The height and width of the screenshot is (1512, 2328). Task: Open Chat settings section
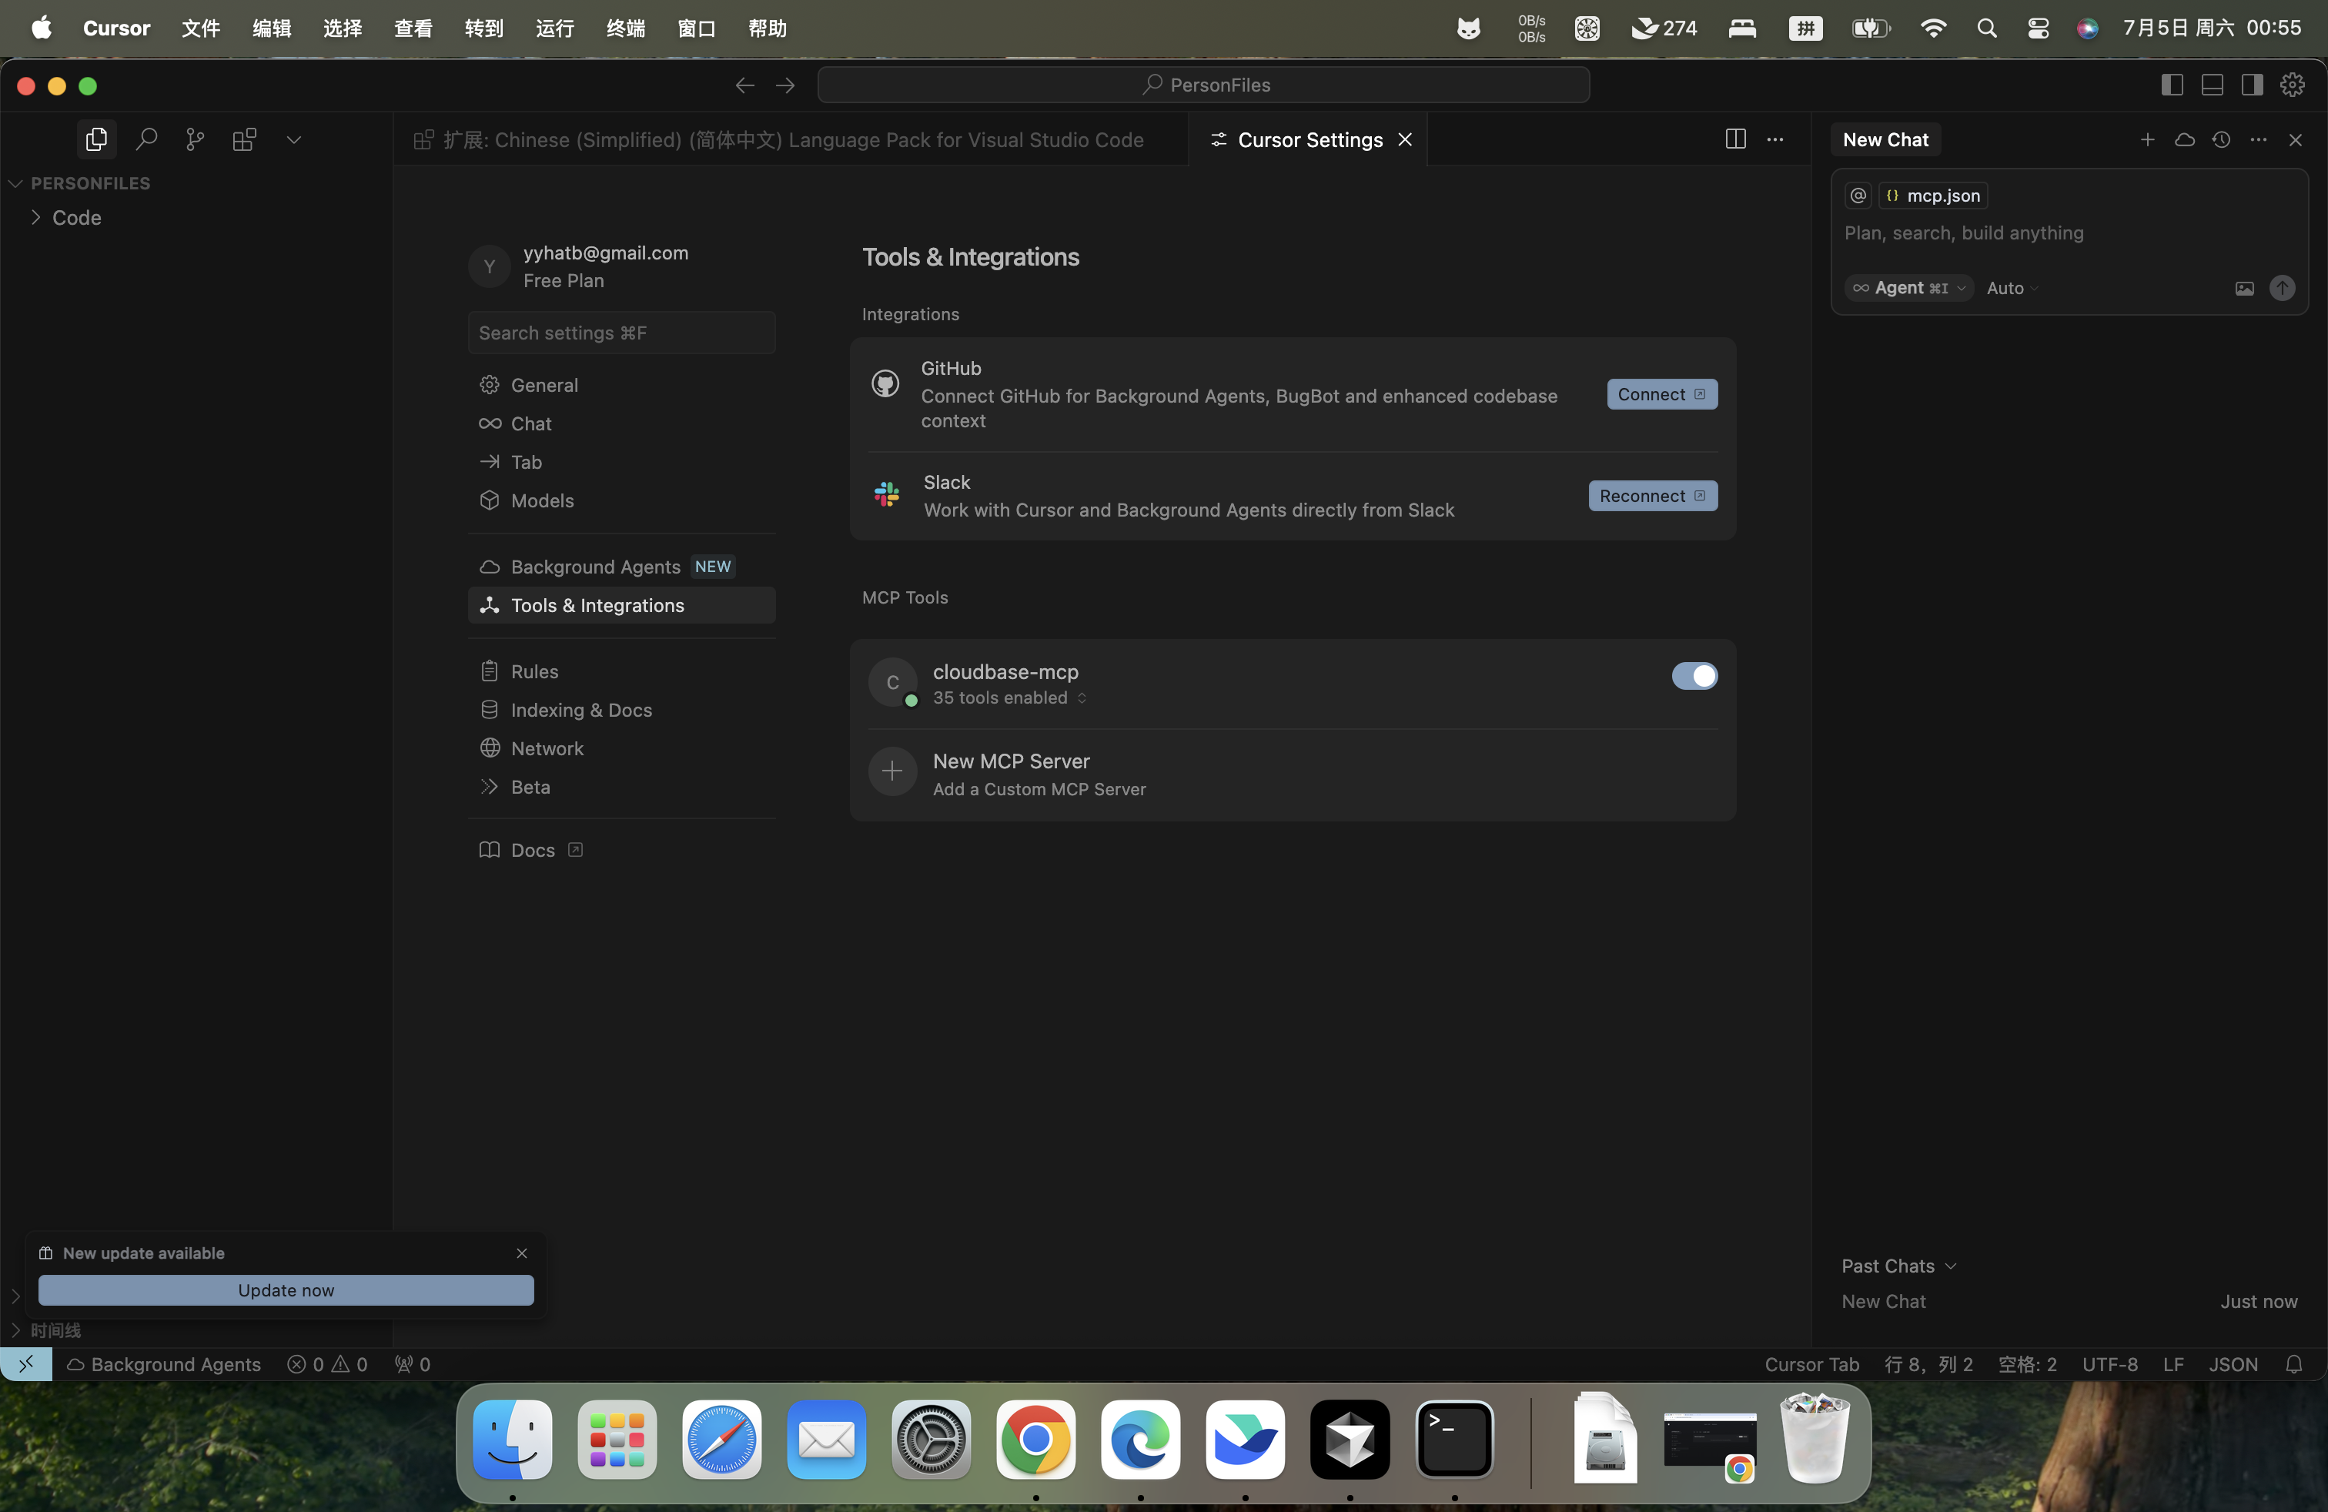point(621,423)
